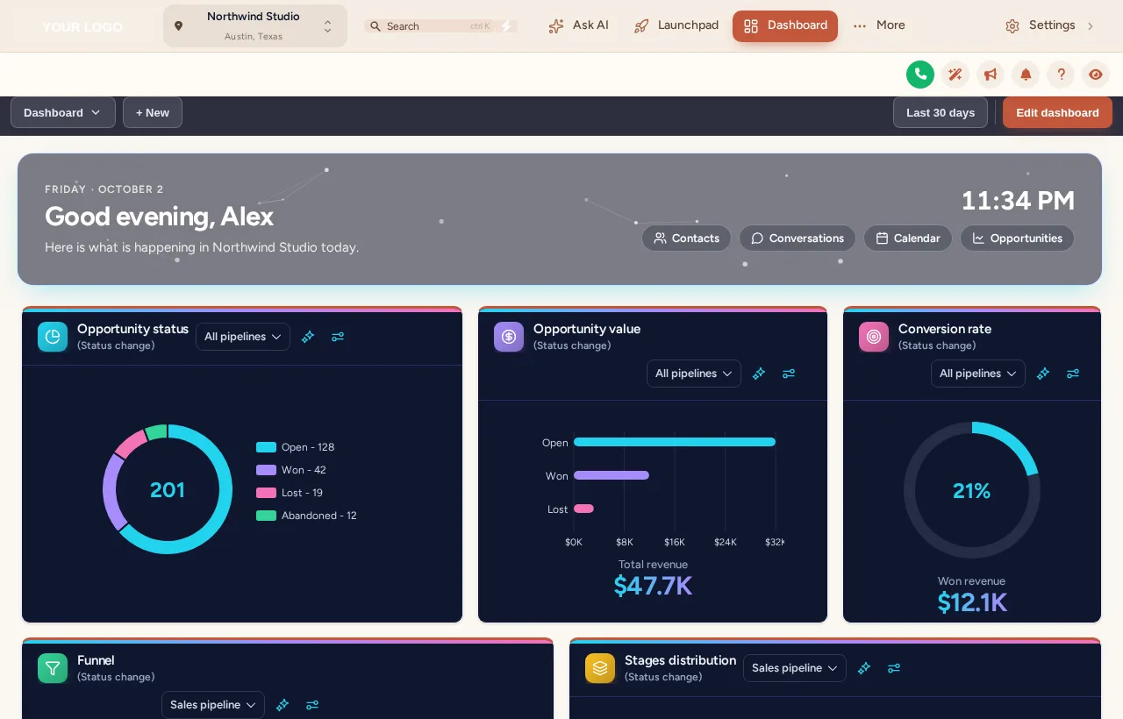The image size is (1123, 719).
Task: Open the Calendar shortcut
Action: point(908,238)
